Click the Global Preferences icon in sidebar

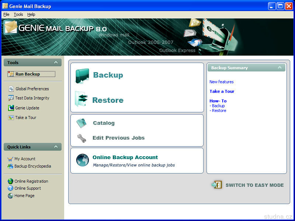point(11,89)
